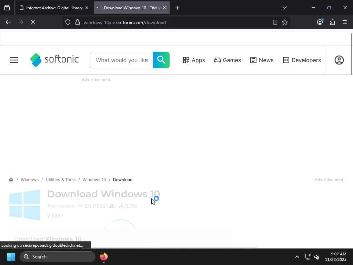Open the Windows Start menu
Image resolution: width=353 pixels, height=265 pixels.
pos(11,257)
